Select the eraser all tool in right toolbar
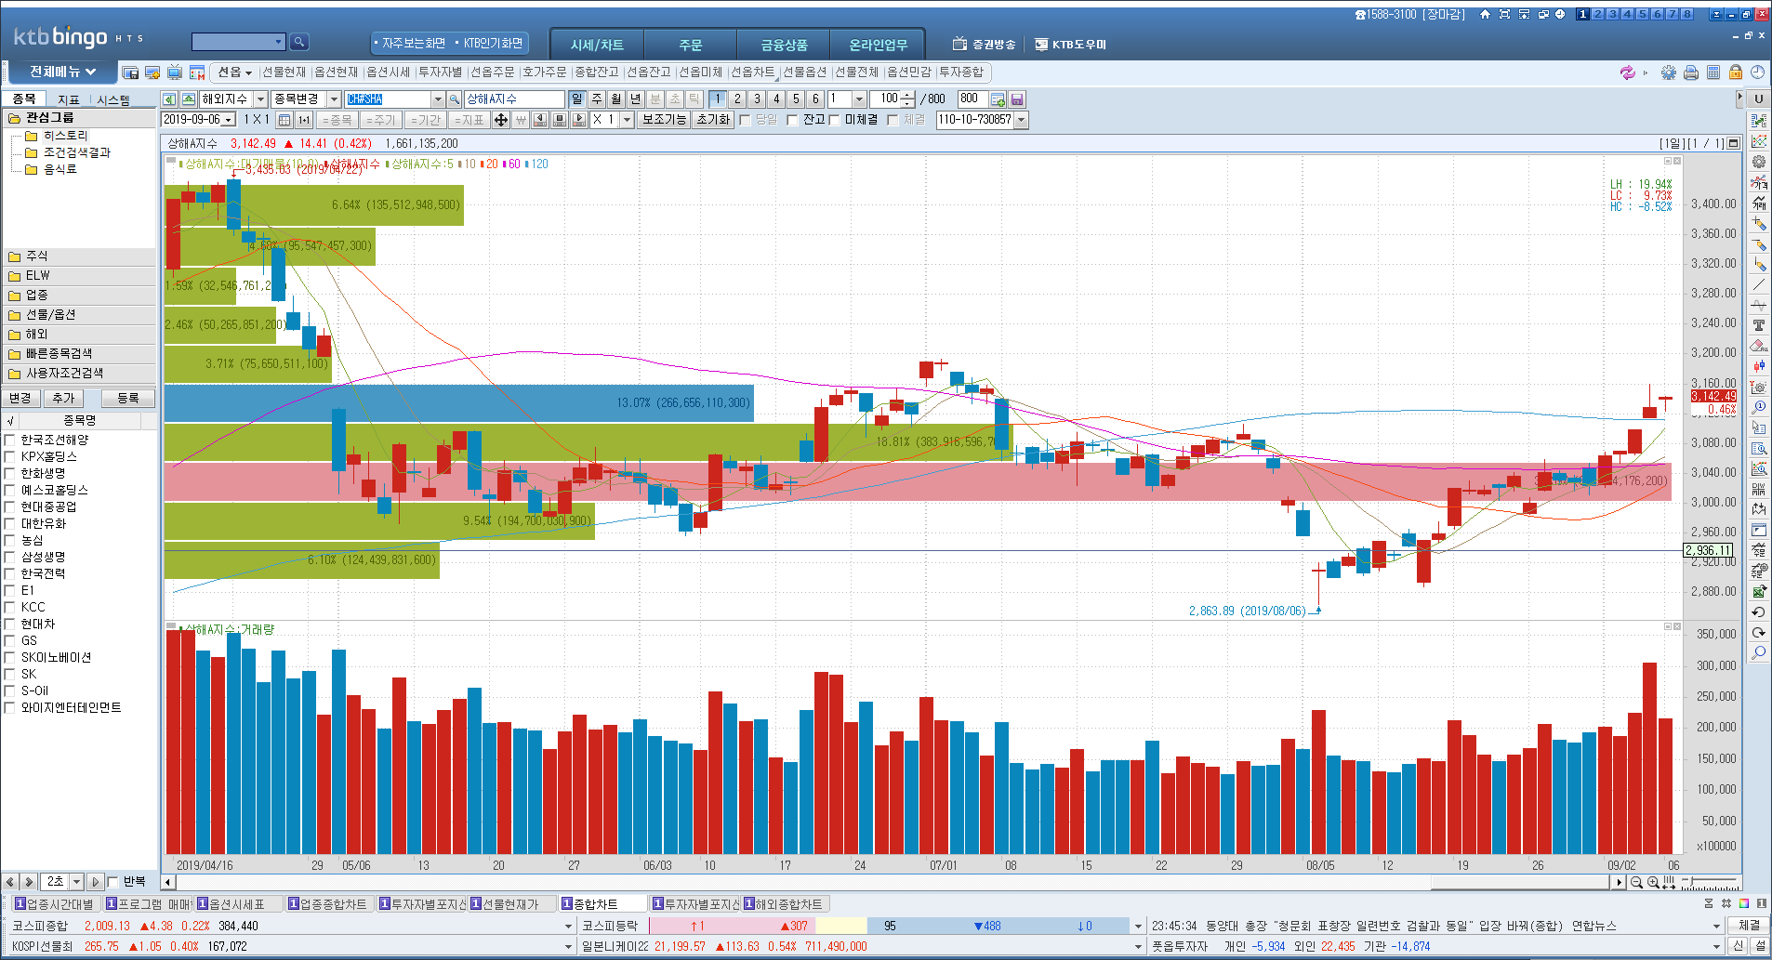 (1759, 346)
